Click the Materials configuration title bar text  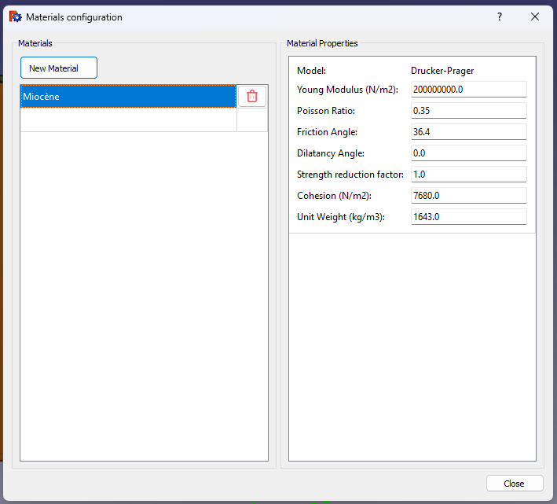pos(74,17)
